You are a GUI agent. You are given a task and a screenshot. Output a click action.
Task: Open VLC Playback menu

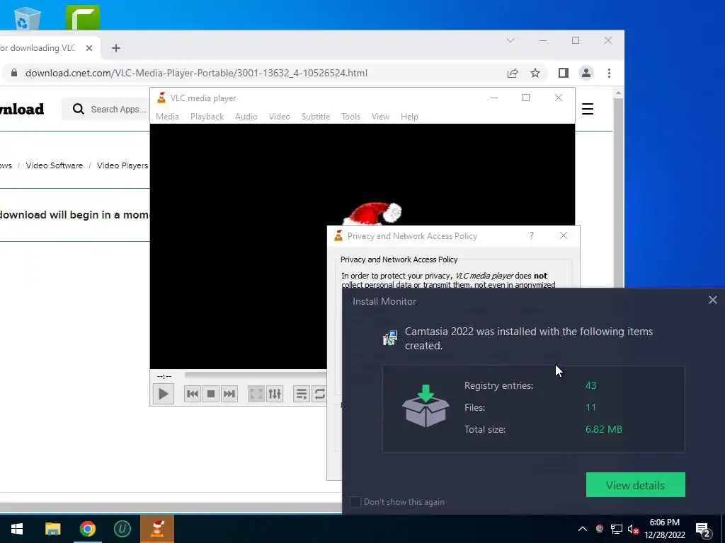(207, 117)
